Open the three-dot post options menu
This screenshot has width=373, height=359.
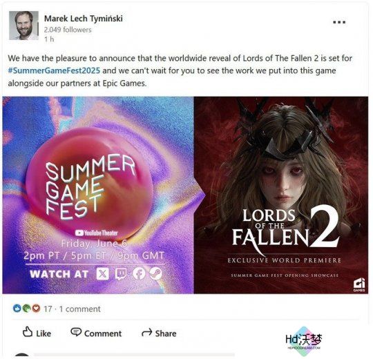tap(339, 22)
